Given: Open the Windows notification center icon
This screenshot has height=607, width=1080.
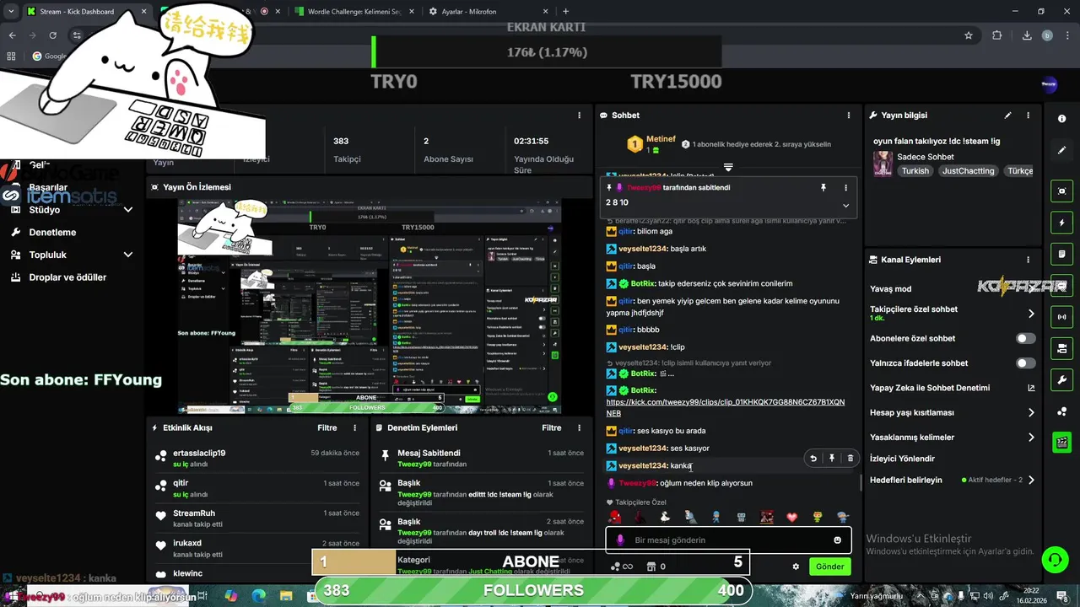Looking at the screenshot, I should (x=1063, y=596).
